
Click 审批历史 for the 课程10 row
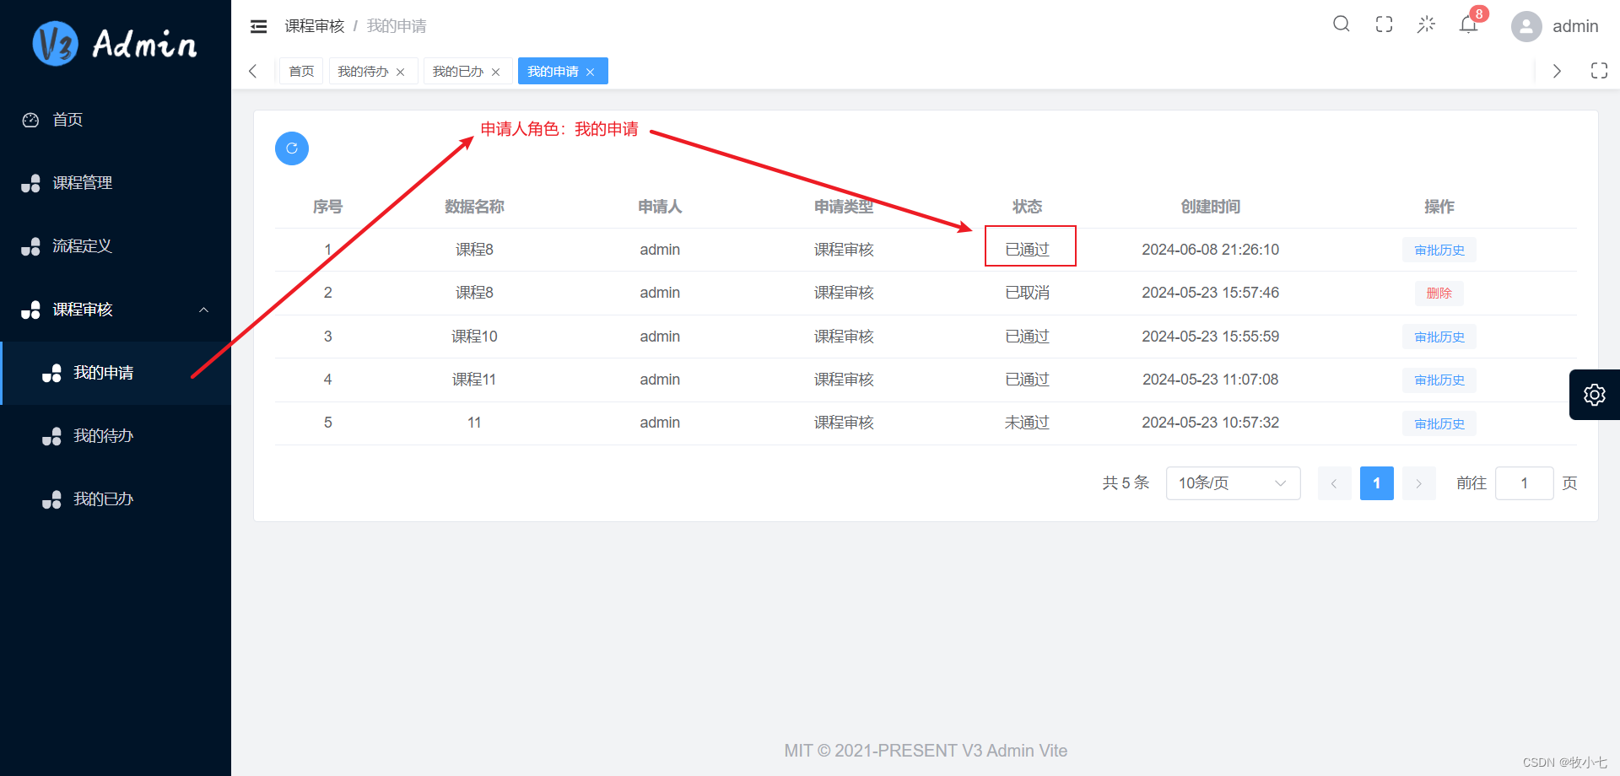coord(1439,337)
